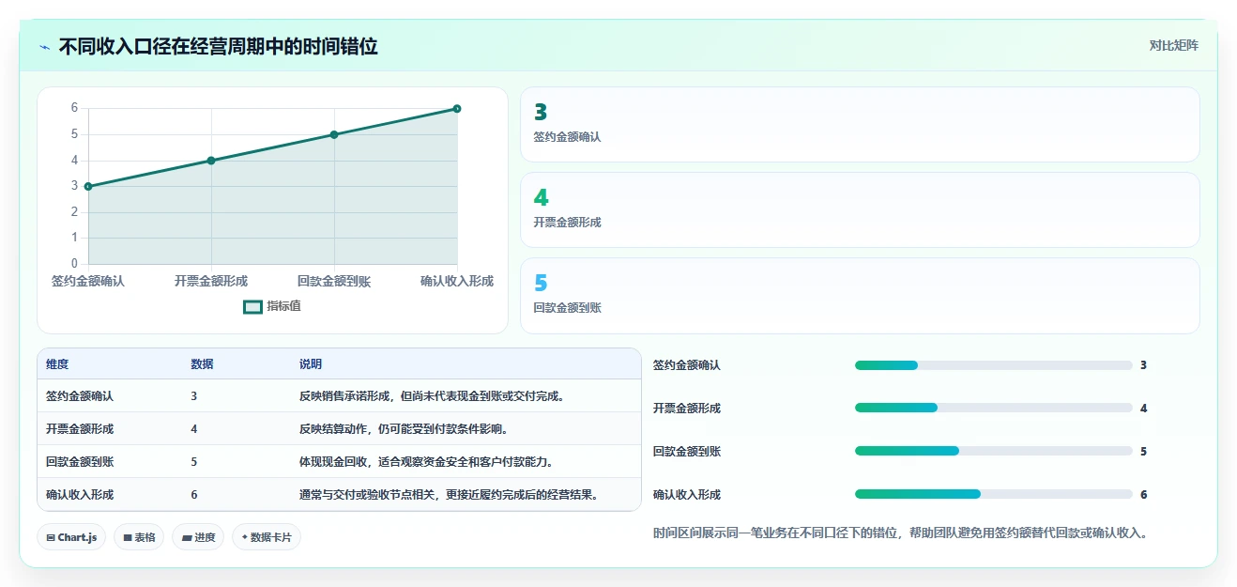Click the chart data point for 确认收入形成

(x=457, y=108)
